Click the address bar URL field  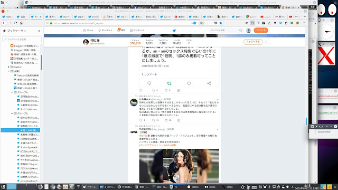tap(121, 23)
